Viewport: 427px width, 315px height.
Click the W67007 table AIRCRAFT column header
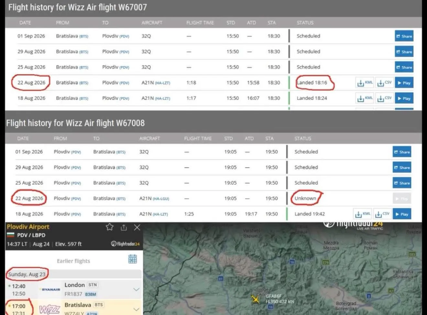(x=152, y=23)
